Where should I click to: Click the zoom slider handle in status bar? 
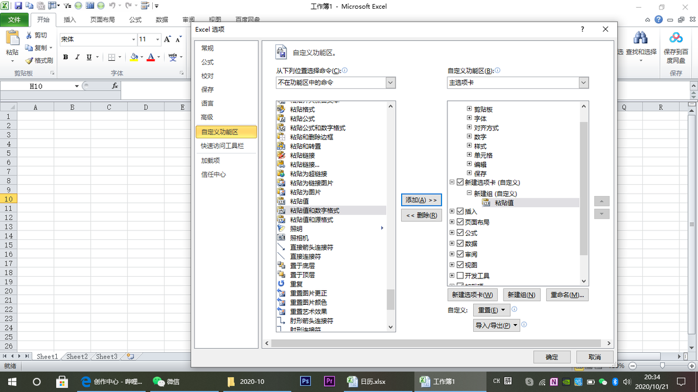click(662, 365)
